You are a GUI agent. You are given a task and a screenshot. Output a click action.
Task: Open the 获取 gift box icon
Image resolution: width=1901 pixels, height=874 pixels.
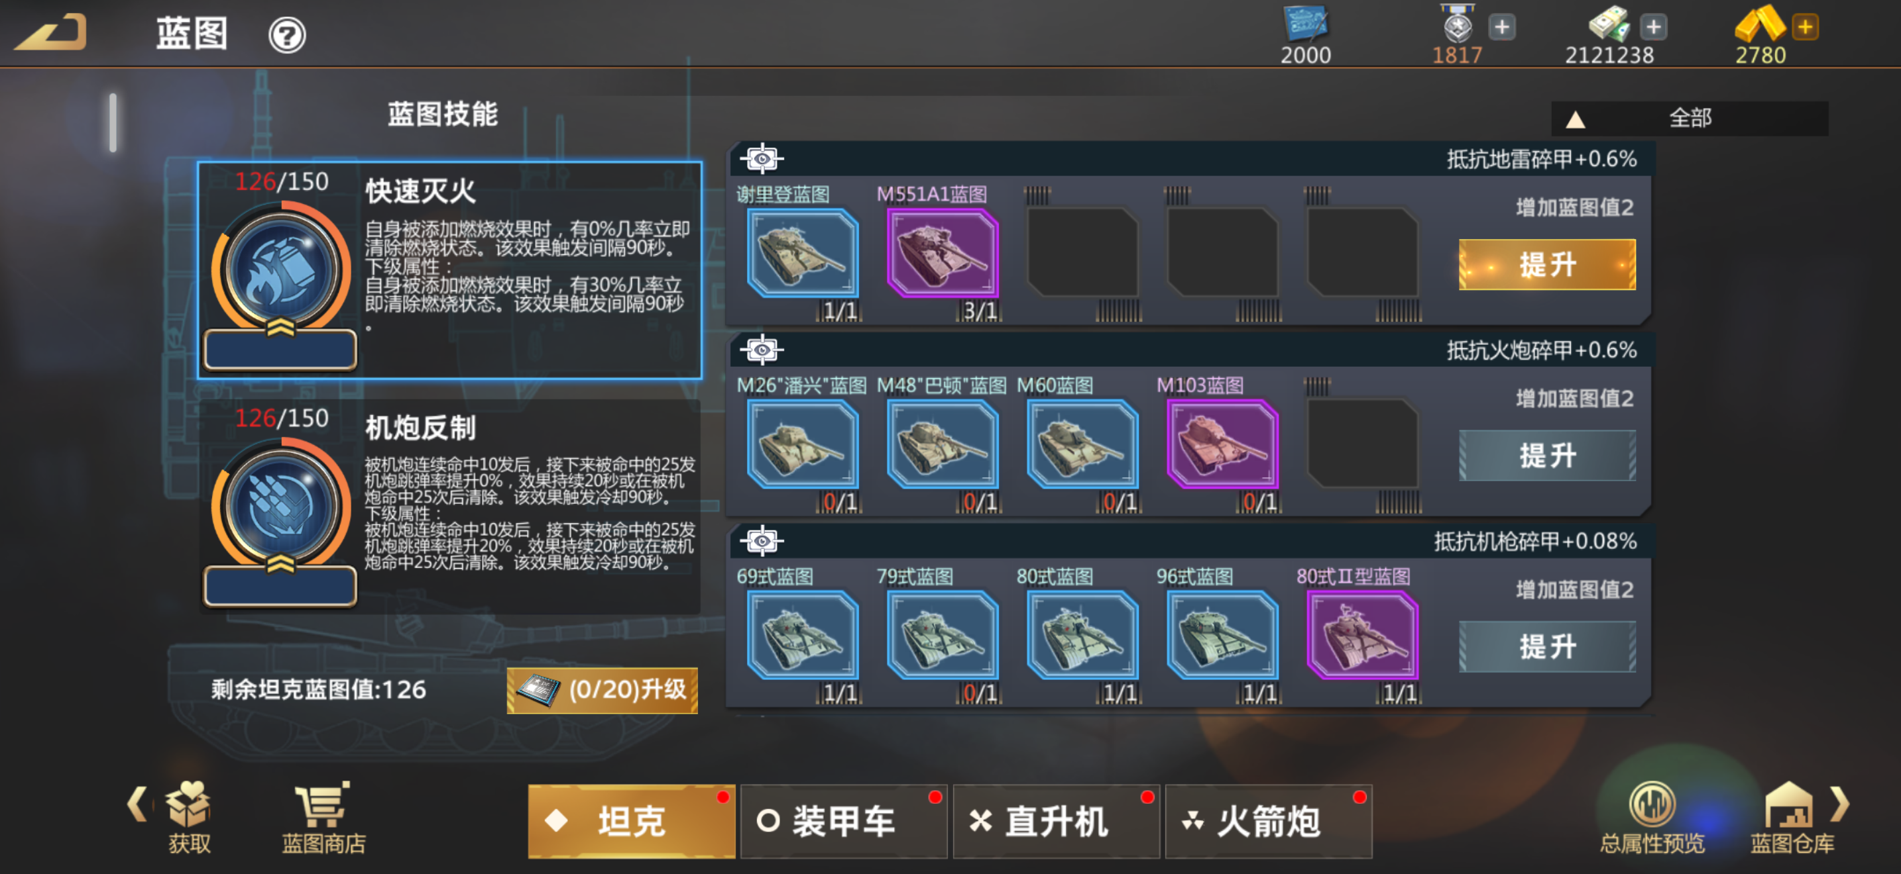coord(188,804)
